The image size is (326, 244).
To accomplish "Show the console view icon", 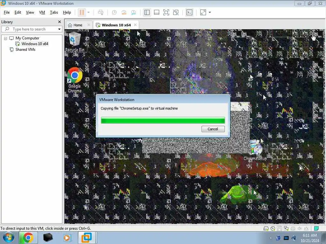I will [x=189, y=12].
